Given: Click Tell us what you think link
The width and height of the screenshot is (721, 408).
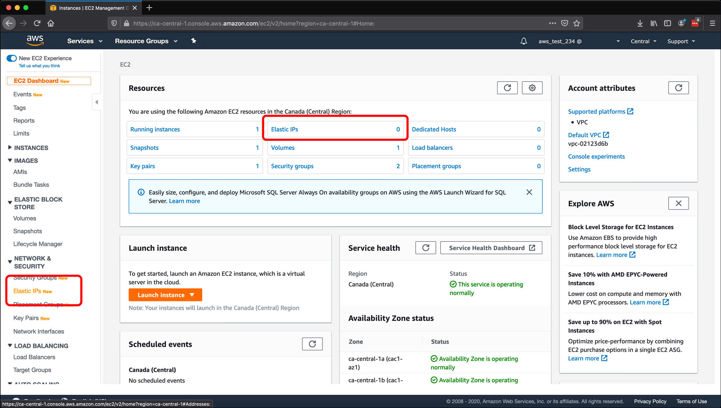Looking at the screenshot, I should 39,66.
